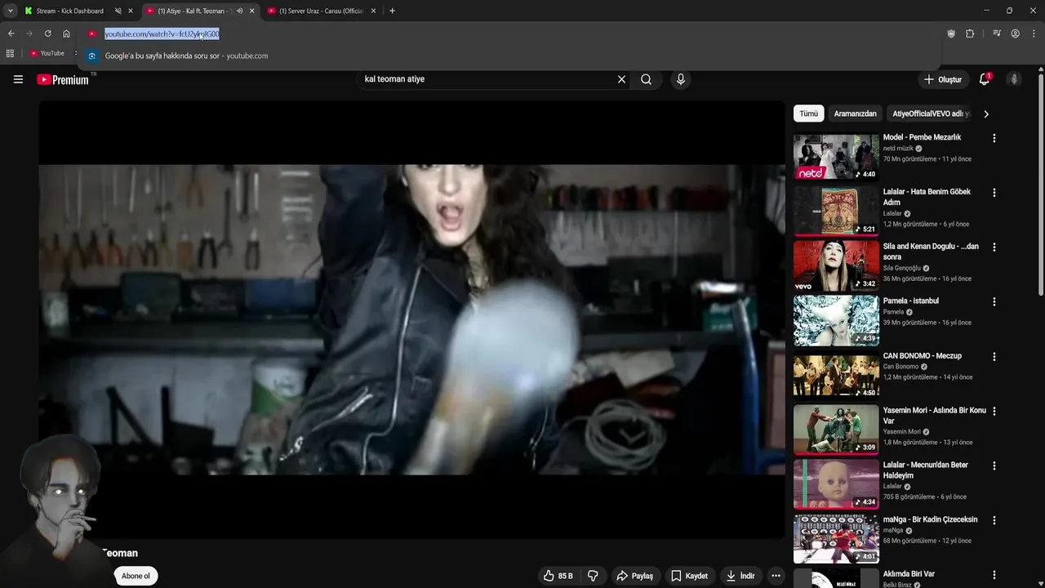The image size is (1045, 588).
Task: Go to the browser home page
Action: (x=66, y=33)
